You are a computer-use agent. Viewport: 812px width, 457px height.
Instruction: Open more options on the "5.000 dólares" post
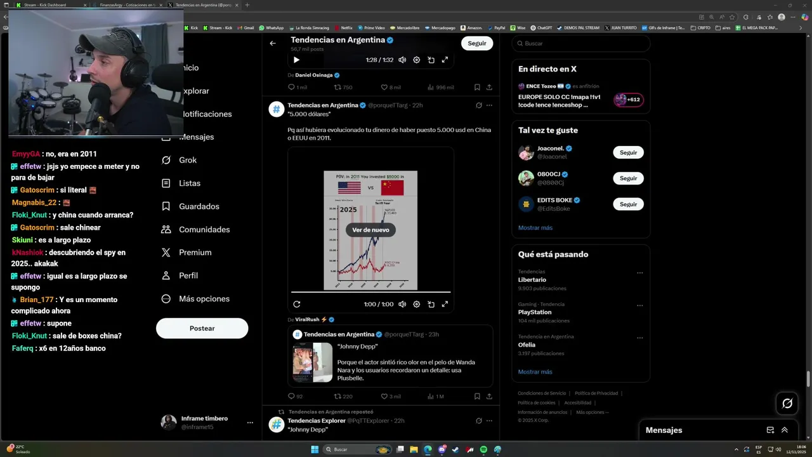coord(489,105)
